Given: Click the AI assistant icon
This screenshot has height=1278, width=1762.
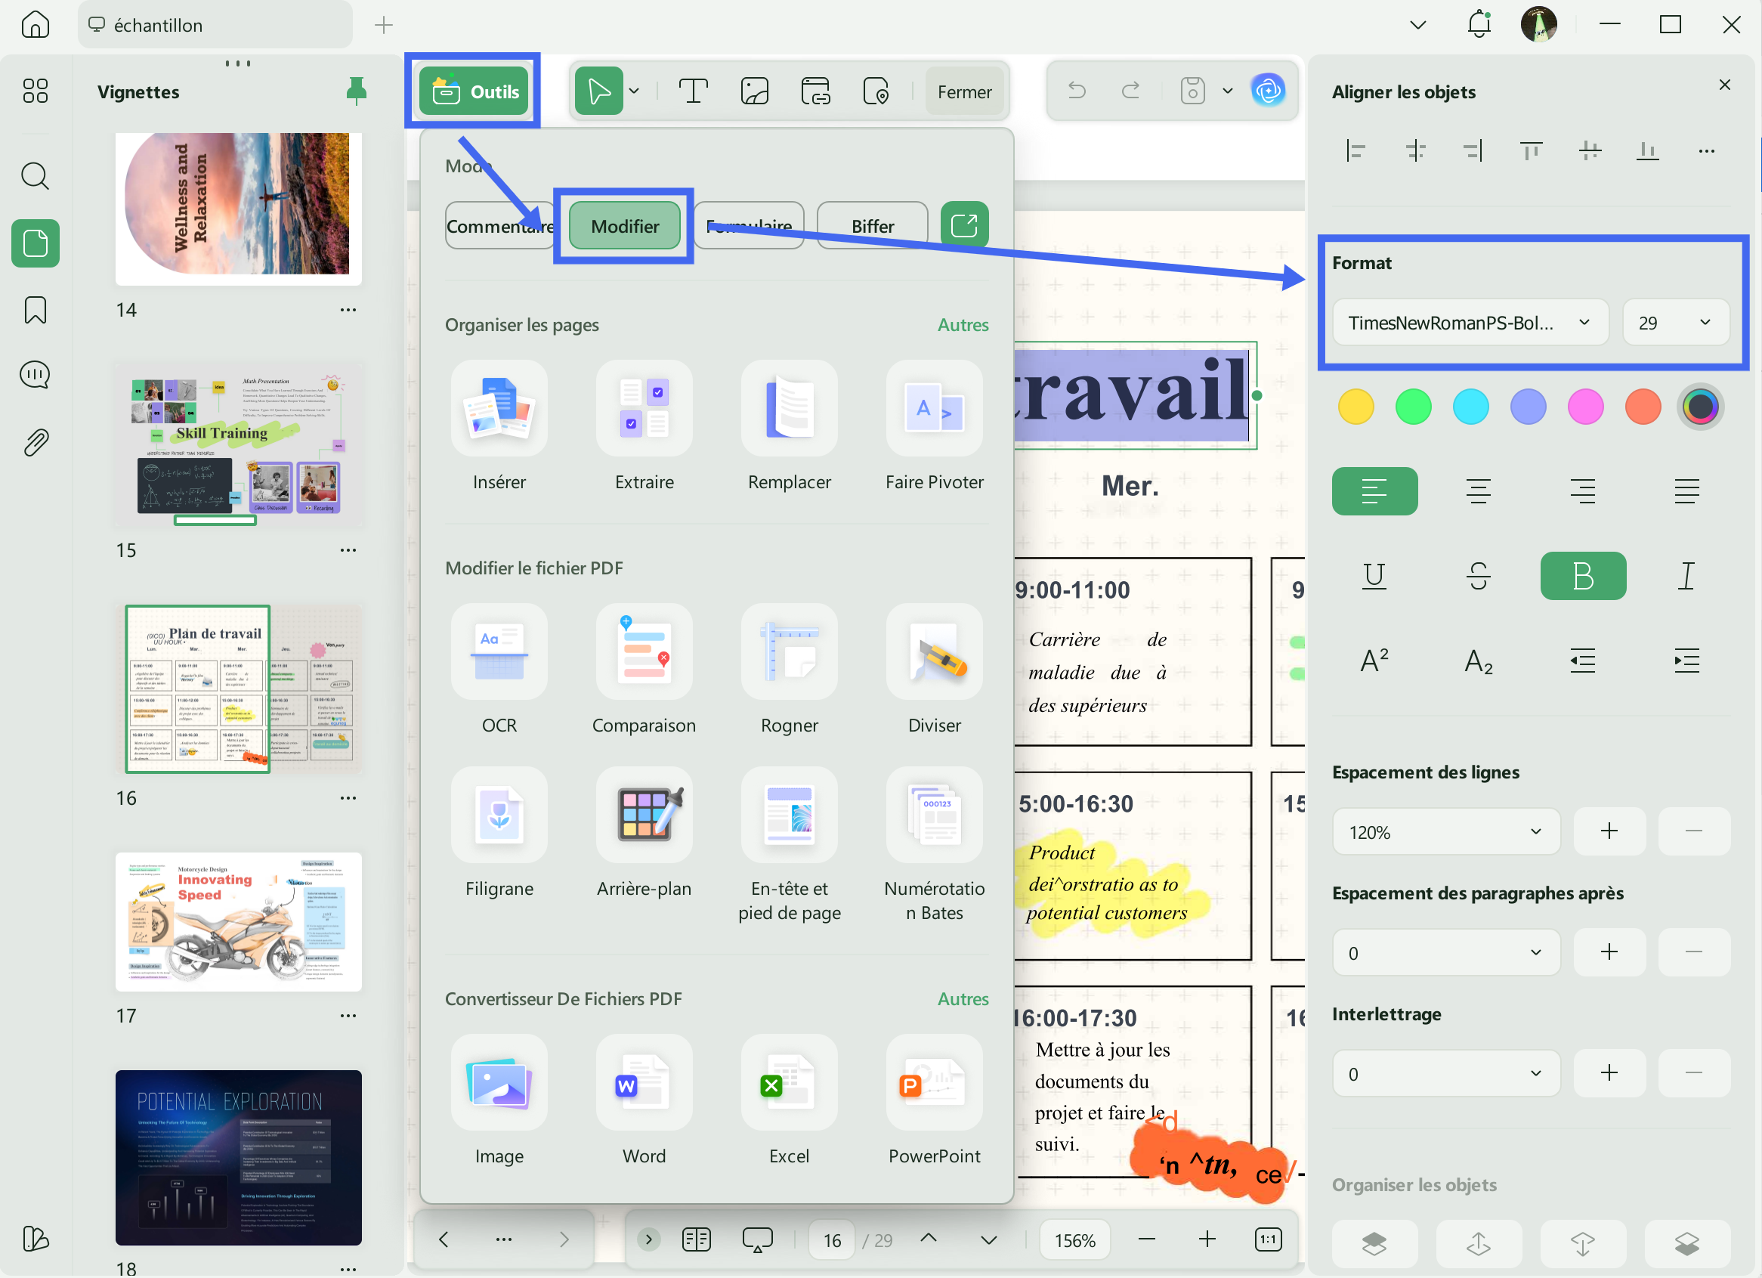Looking at the screenshot, I should 1268,91.
